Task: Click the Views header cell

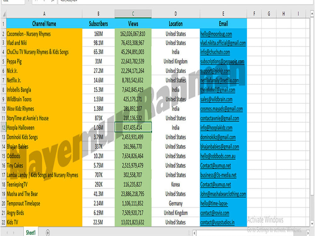Action: (133, 24)
